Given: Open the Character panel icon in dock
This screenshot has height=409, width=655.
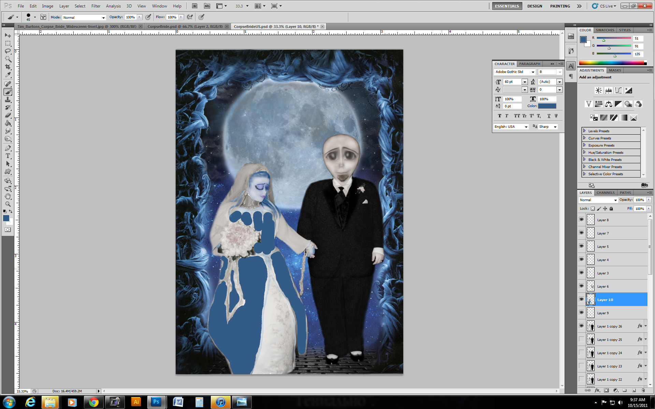Looking at the screenshot, I should coord(571,66).
